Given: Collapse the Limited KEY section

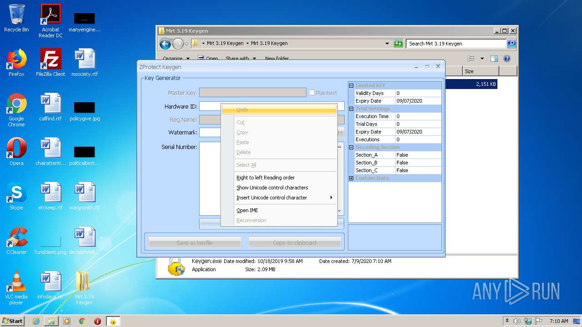Looking at the screenshot, I should (351, 85).
